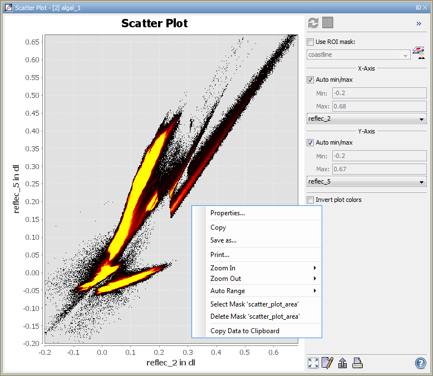Click the grid icon beside refresh
This screenshot has width=433, height=376.
tap(328, 23)
